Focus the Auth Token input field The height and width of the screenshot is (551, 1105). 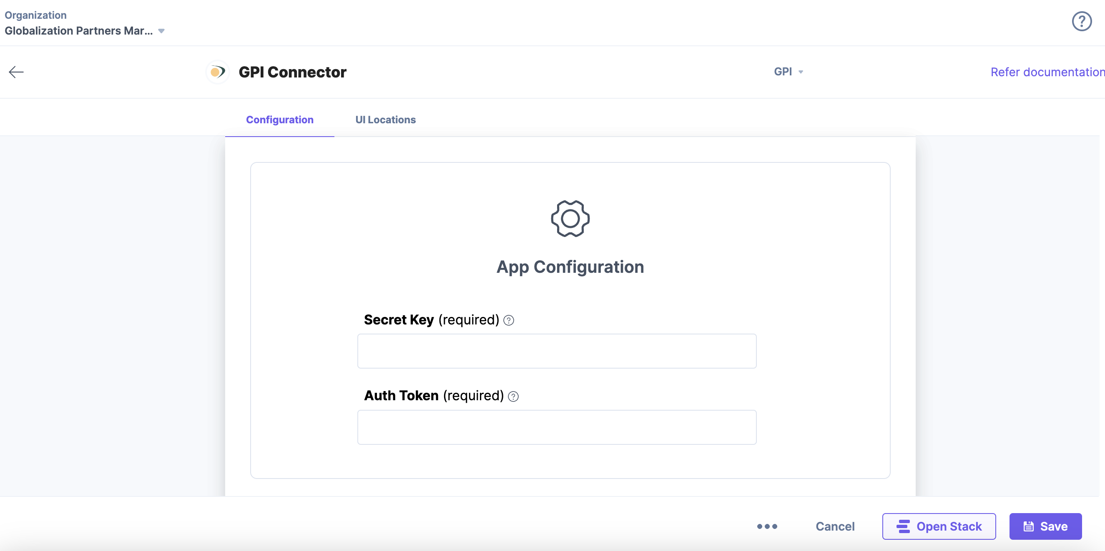tap(557, 427)
